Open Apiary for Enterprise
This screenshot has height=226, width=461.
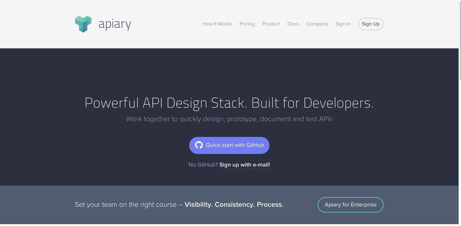click(x=350, y=205)
